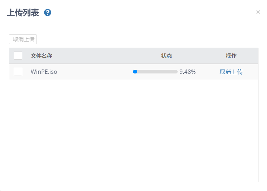This screenshot has height=191, width=267.
Task: Click empty list area below WinPE.iso row
Action: click(x=133, y=129)
